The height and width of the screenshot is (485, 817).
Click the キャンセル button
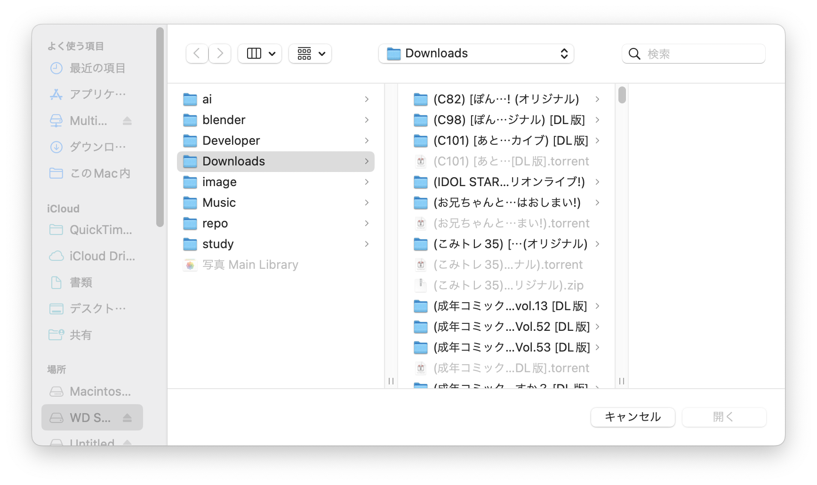[x=633, y=417]
